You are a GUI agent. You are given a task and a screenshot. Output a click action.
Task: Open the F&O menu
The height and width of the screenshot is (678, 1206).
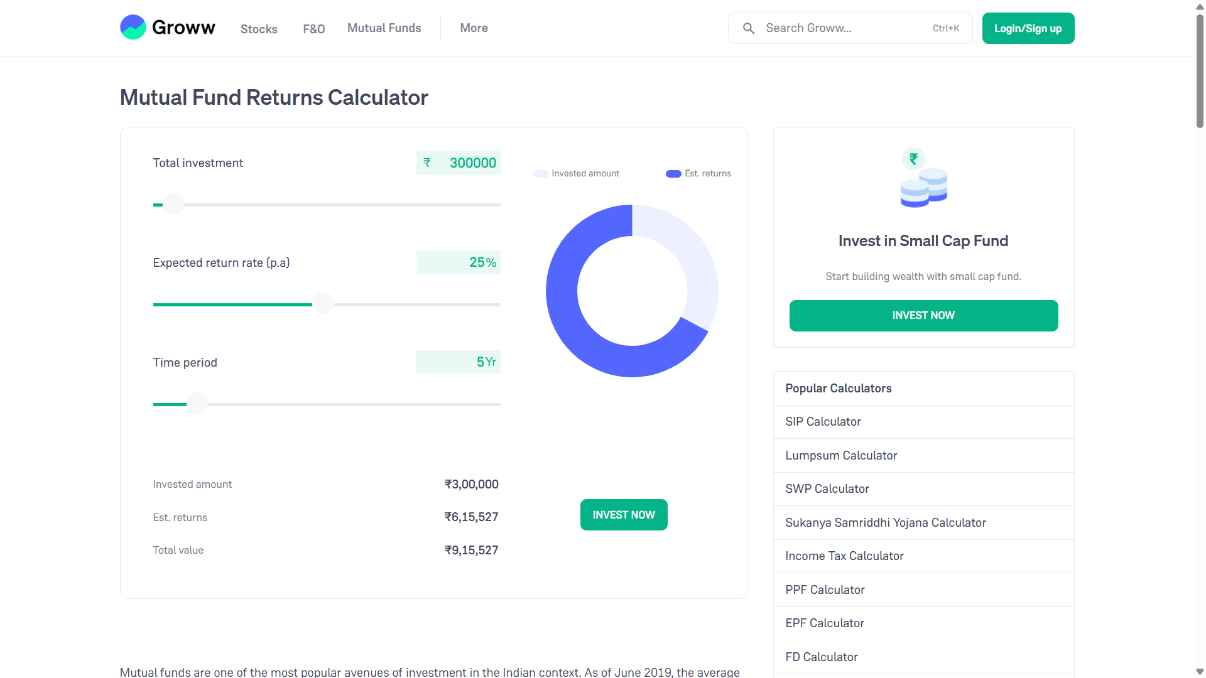click(313, 29)
